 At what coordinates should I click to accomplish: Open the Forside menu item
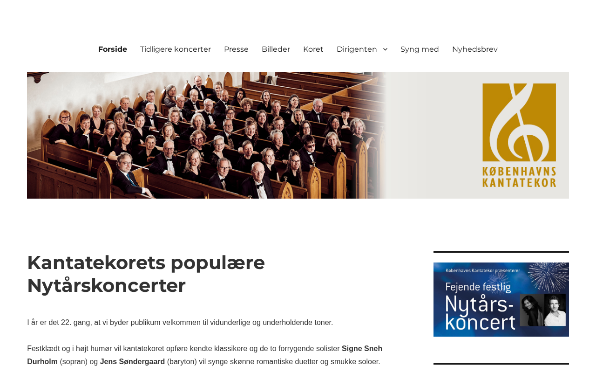(113, 49)
